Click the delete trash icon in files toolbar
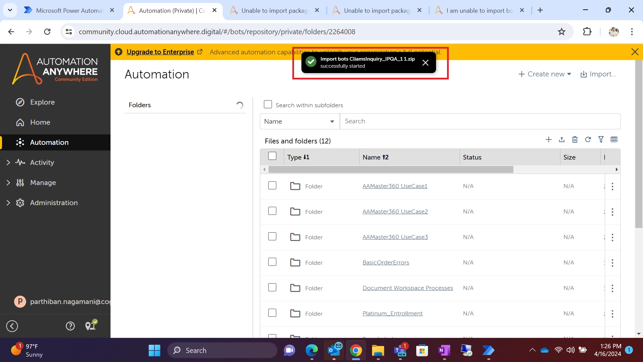Viewport: 643px width, 362px height. click(x=575, y=139)
